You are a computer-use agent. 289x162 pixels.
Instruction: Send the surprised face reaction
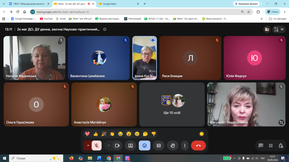tap(129, 134)
